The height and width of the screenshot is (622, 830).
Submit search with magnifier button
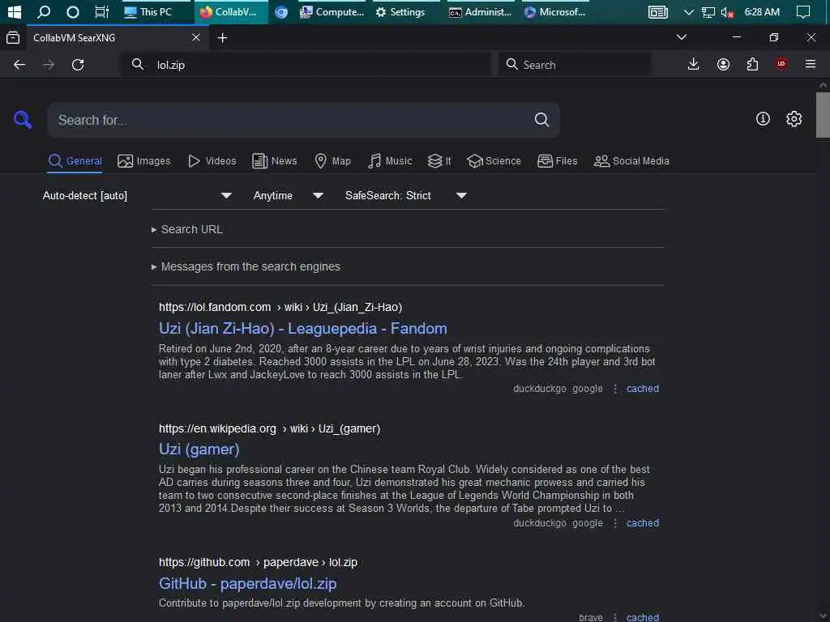[541, 120]
